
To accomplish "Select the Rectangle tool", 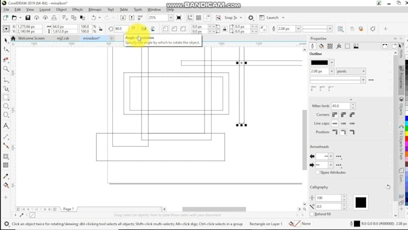I will tap(6, 98).
